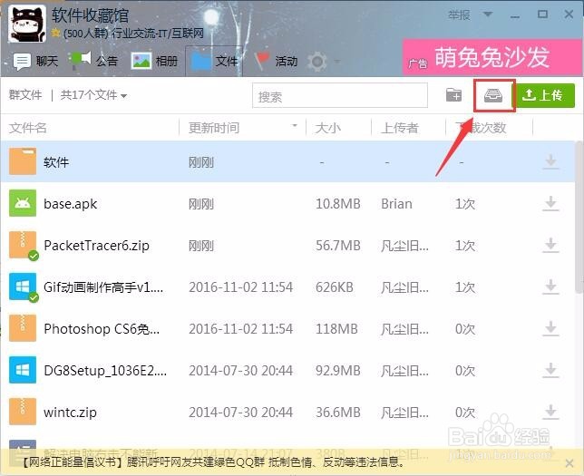Click the group settings gear icon
Viewport: 584px width, 476px height.
click(x=317, y=61)
